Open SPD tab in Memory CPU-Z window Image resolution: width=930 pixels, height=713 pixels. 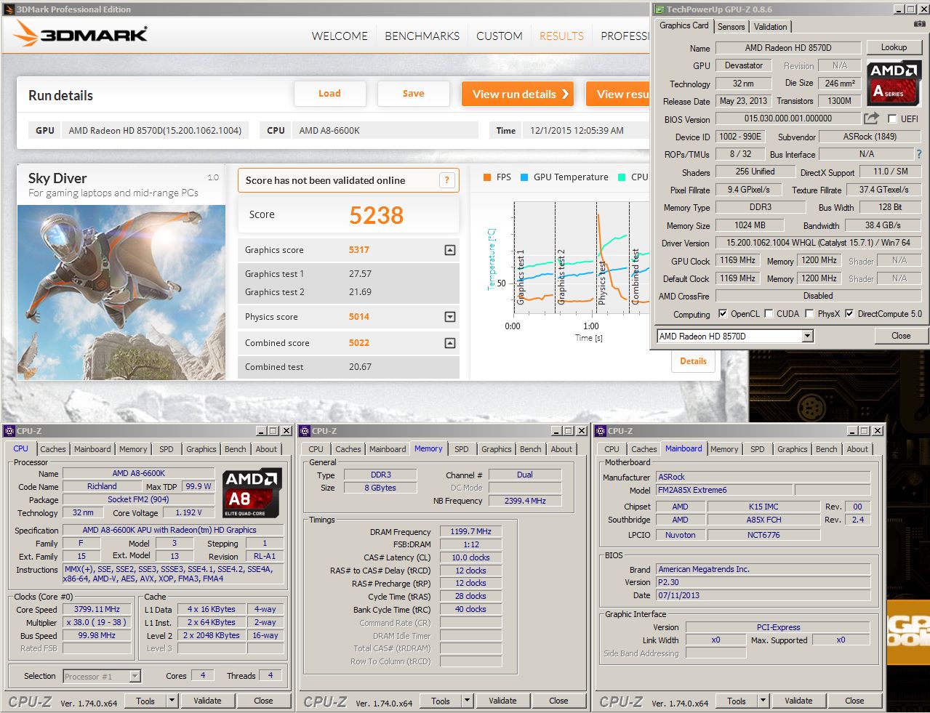(x=462, y=449)
